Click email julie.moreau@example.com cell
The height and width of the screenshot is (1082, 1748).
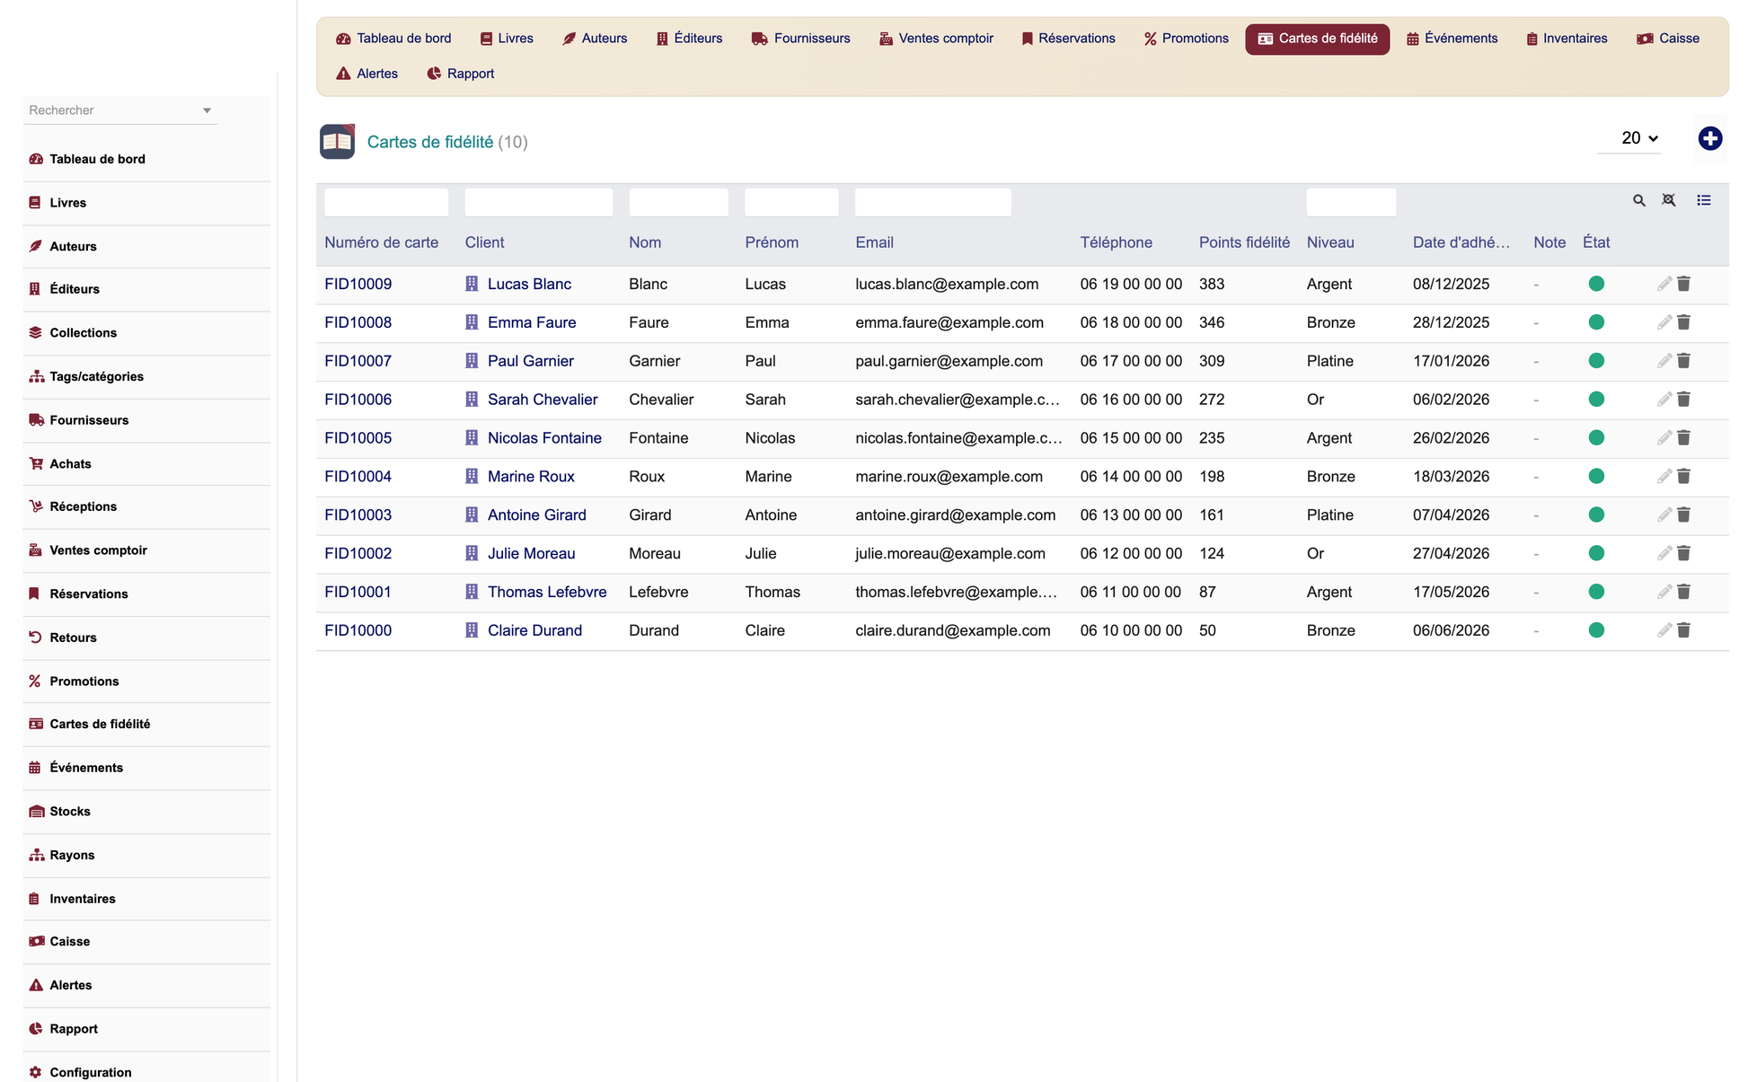tap(950, 554)
